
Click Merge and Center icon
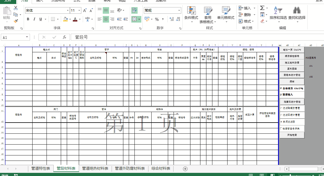click(x=134, y=19)
